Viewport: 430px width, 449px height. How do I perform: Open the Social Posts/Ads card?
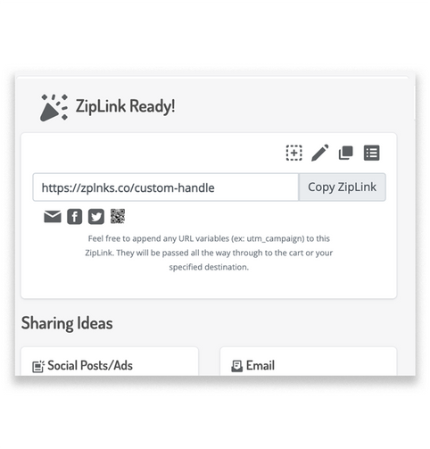point(110,361)
